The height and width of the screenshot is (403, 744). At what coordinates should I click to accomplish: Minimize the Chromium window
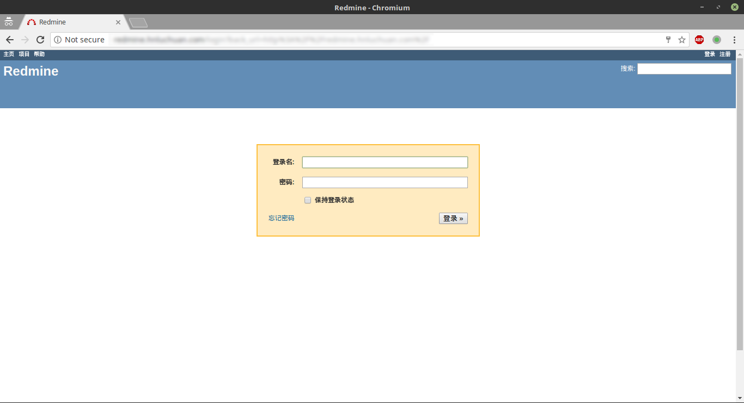703,7
